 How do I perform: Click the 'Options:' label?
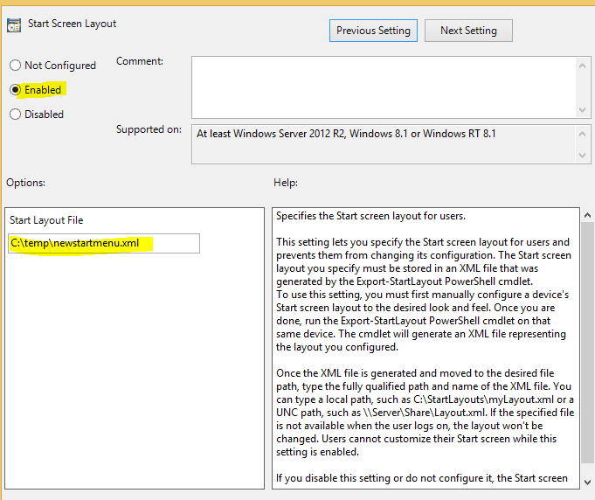pos(25,183)
